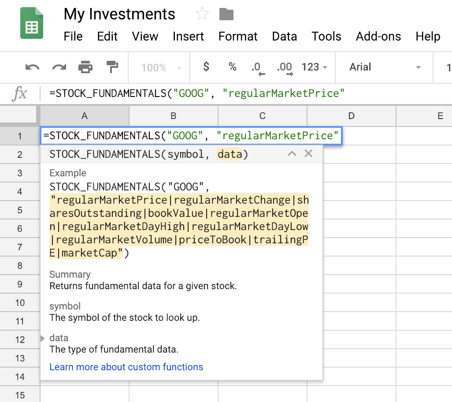Select row 2 header
Viewport: 452px width, 402px height.
coord(19,155)
